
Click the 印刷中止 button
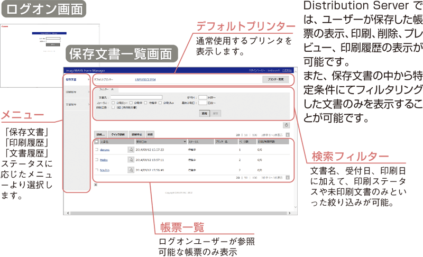(x=137, y=134)
